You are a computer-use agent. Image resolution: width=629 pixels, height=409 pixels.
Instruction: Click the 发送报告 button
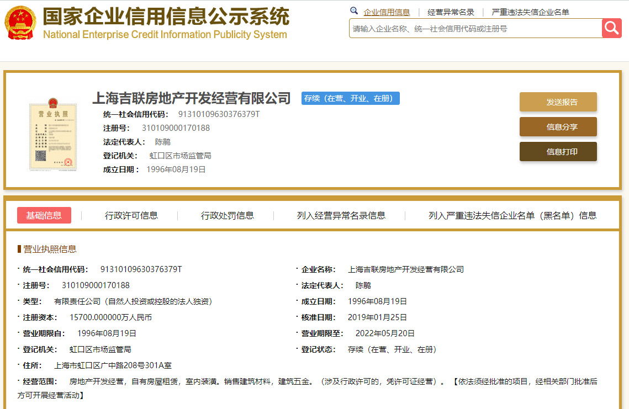tap(558, 102)
